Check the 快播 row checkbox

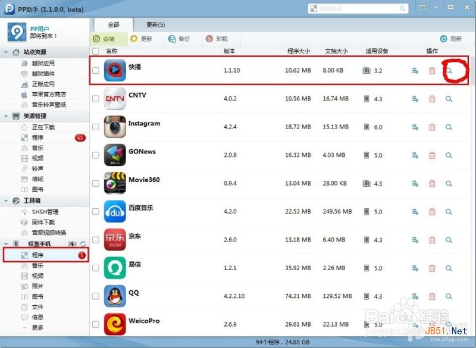96,70
